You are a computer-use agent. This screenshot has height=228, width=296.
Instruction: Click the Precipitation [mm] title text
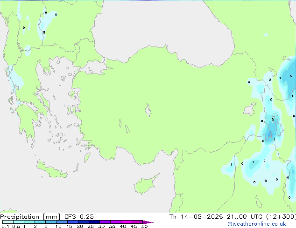[30, 217]
